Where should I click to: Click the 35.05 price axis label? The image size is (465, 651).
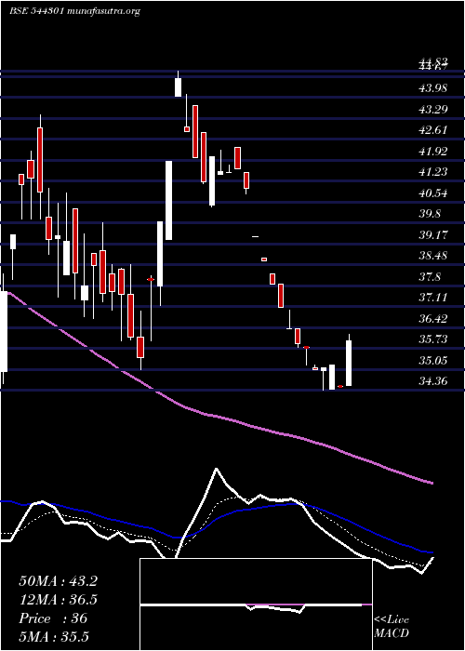433,361
